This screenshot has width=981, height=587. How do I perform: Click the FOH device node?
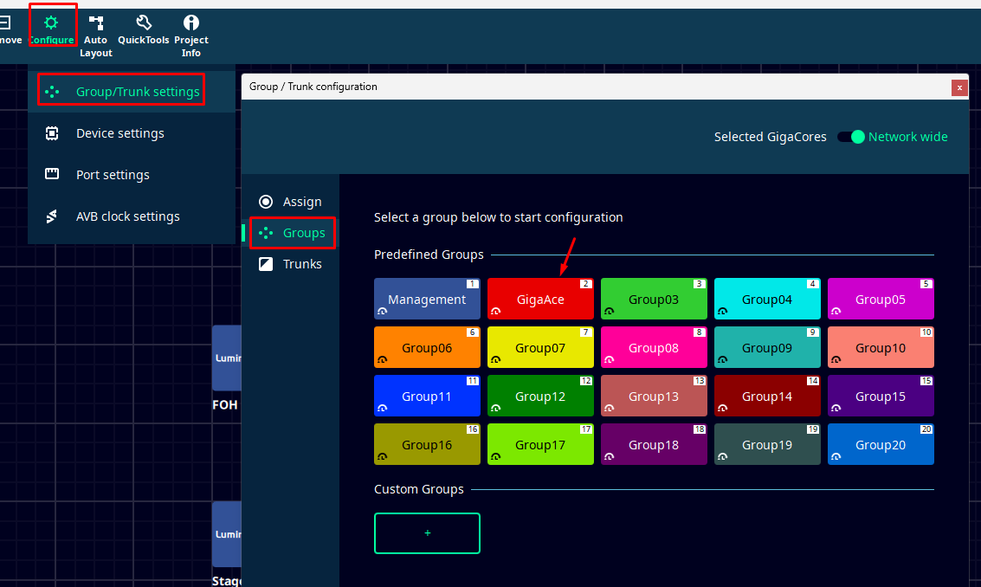226,358
